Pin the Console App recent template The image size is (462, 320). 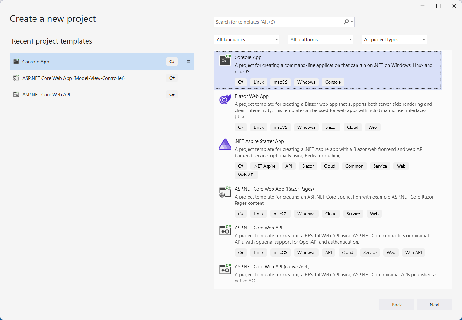click(x=188, y=62)
